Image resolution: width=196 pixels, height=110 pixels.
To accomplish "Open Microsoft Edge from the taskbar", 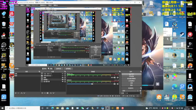I will click(x=52, y=108).
